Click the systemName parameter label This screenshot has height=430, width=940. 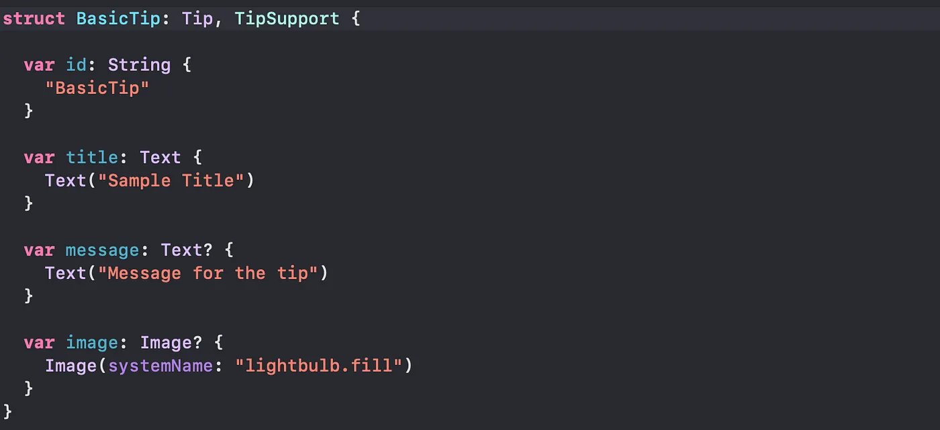tap(160, 366)
